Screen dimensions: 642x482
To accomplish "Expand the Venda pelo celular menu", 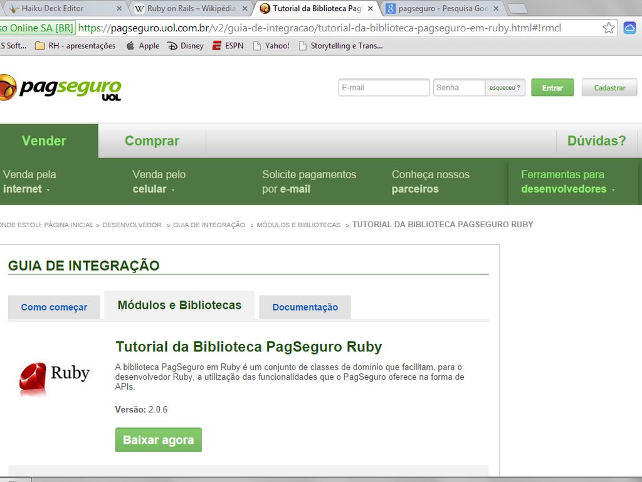I will coord(159,181).
